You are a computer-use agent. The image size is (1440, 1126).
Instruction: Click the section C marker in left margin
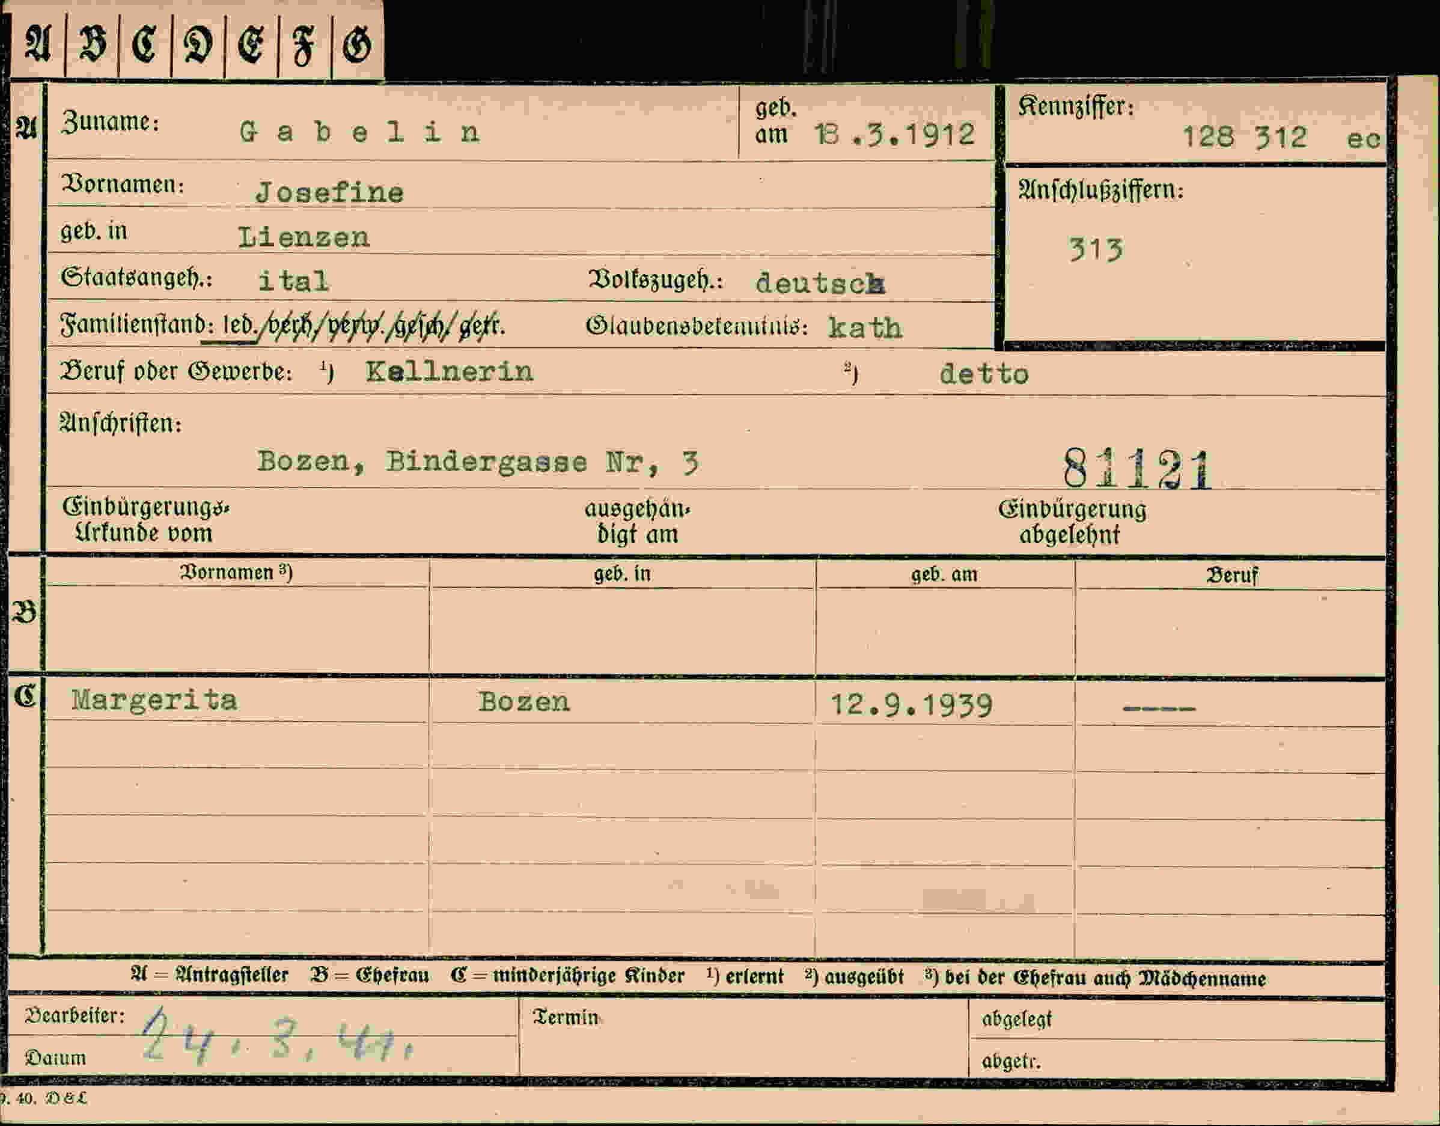click(25, 696)
